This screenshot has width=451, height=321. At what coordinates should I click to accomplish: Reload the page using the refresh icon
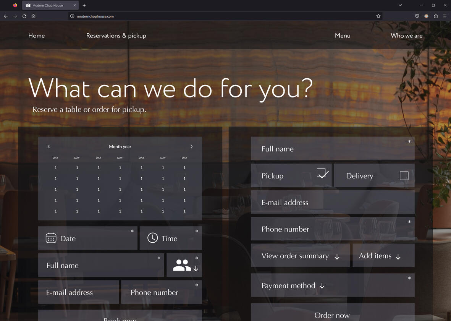[x=24, y=16]
